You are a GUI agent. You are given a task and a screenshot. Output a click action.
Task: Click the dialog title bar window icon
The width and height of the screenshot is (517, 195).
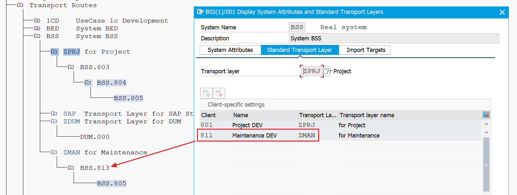pos(200,12)
